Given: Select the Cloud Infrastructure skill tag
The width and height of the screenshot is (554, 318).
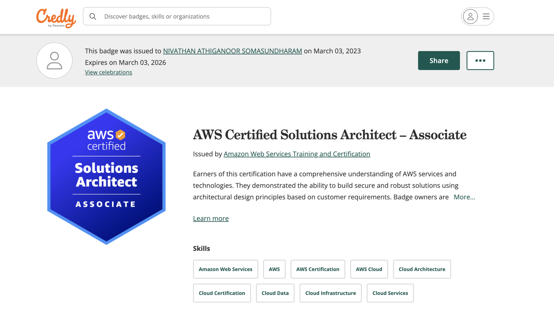Looking at the screenshot, I should 331,293.
